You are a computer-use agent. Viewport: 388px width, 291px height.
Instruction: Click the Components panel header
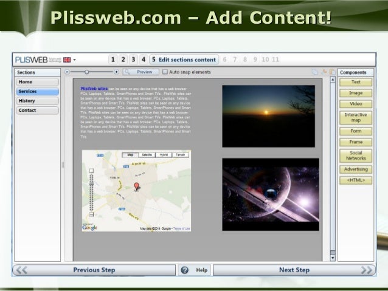point(356,72)
